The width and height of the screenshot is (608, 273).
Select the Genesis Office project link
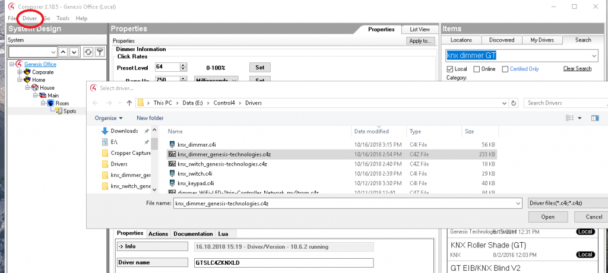[40, 64]
